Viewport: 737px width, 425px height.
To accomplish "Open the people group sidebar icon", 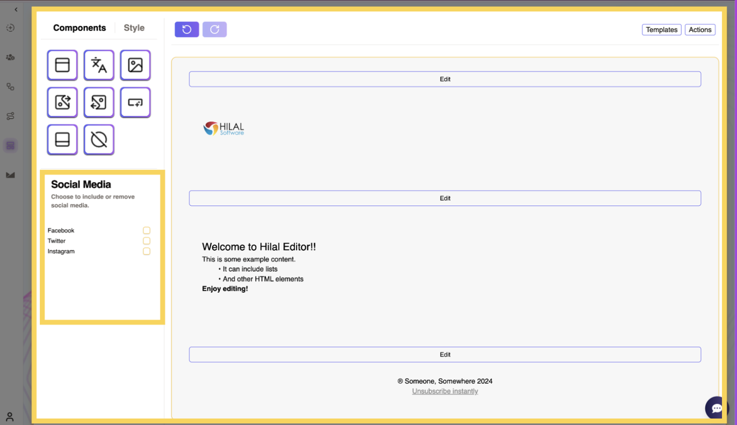I will tap(10, 57).
